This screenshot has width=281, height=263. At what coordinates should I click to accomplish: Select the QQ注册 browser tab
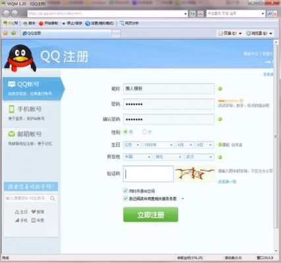click(x=66, y=34)
